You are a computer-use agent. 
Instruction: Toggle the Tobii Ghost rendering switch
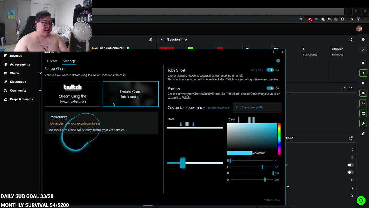[270, 70]
